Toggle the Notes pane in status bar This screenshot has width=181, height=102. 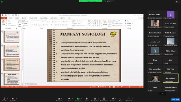point(93,87)
